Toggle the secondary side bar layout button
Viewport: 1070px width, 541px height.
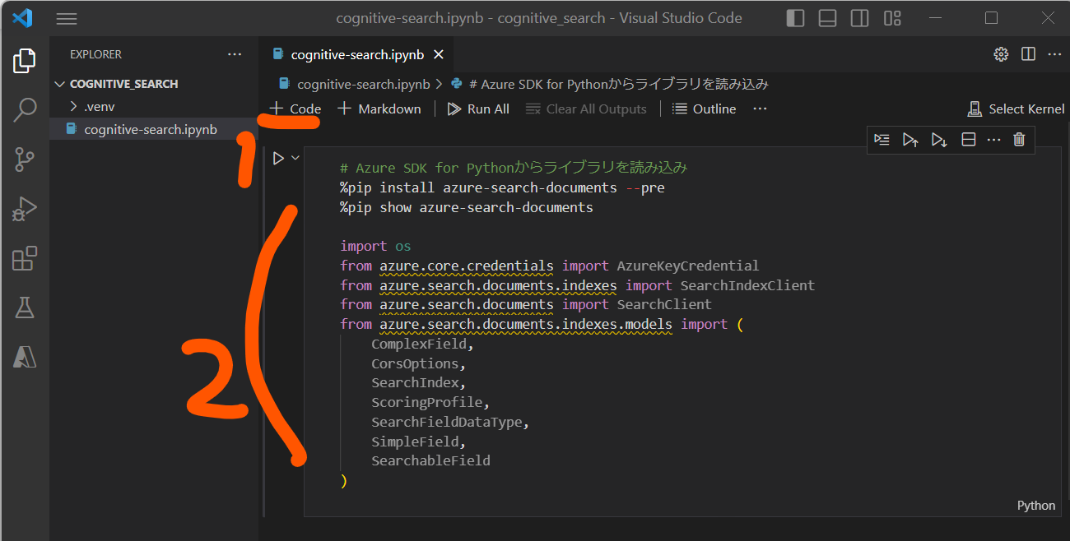(x=860, y=18)
